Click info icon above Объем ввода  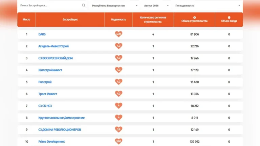(x=229, y=18)
